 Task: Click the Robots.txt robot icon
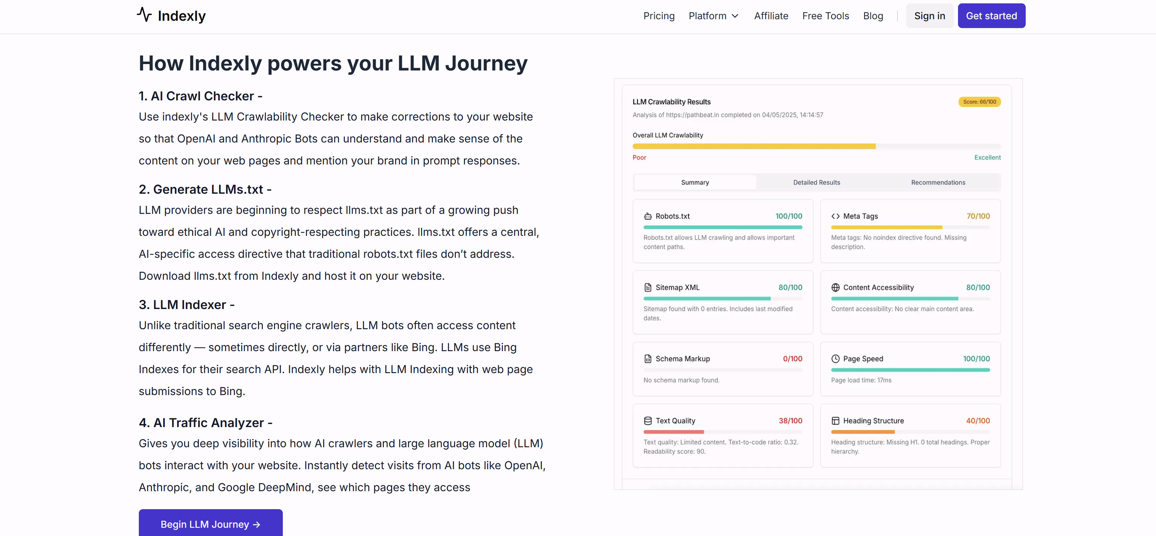click(647, 216)
